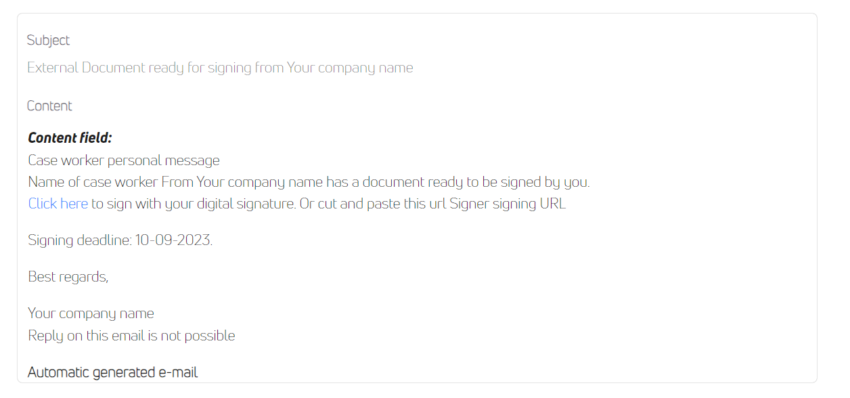
Task: Click the "Signing deadline:" label text
Action: point(79,240)
